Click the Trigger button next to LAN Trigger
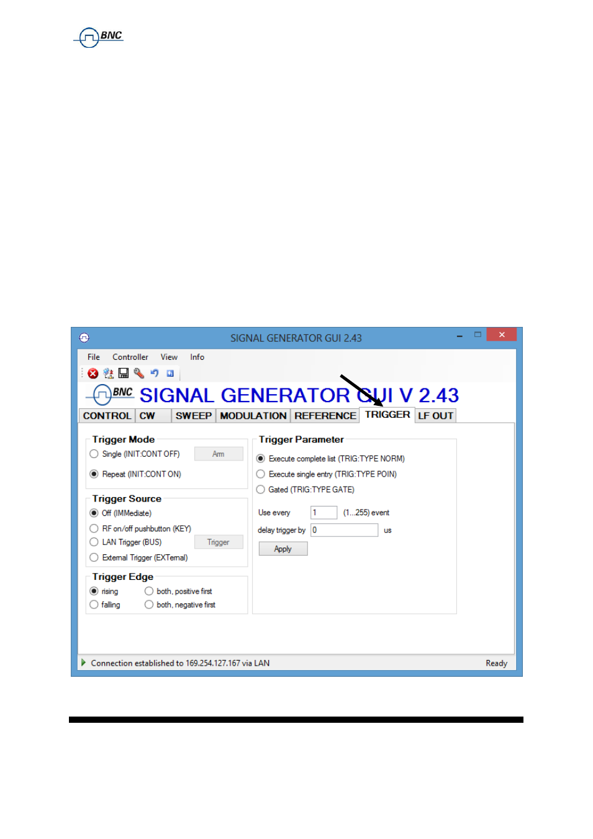 [x=219, y=542]
